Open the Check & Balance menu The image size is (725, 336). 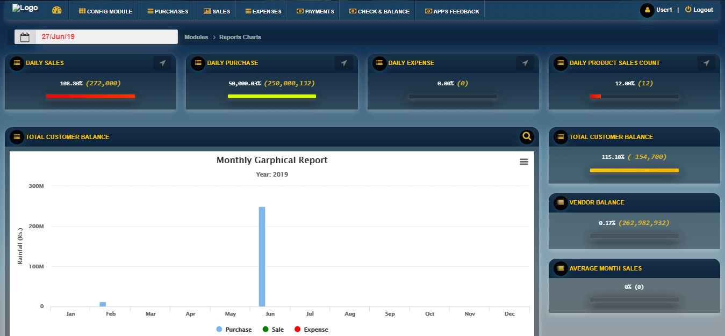click(379, 11)
